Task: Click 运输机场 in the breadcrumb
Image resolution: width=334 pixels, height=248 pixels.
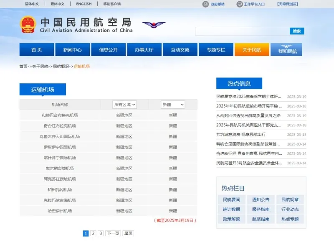Action: click(x=81, y=66)
